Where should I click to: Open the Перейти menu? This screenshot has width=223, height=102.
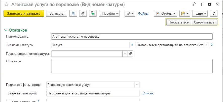point(109,14)
